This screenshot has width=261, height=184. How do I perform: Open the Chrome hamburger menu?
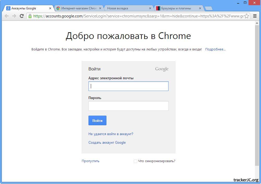click(x=255, y=16)
